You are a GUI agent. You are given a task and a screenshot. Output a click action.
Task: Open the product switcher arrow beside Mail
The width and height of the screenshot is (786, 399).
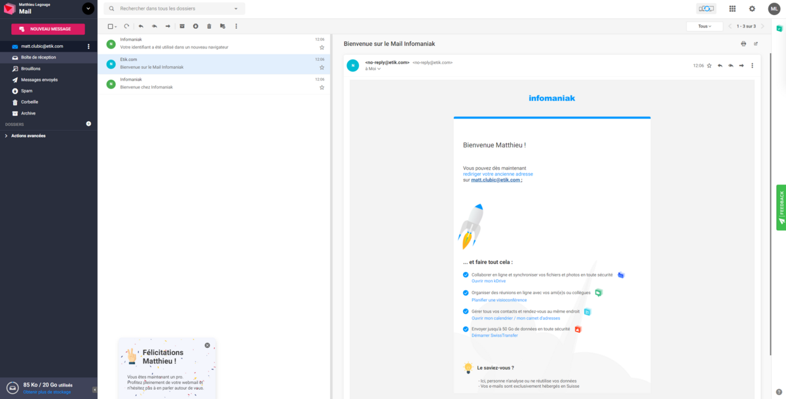click(88, 9)
